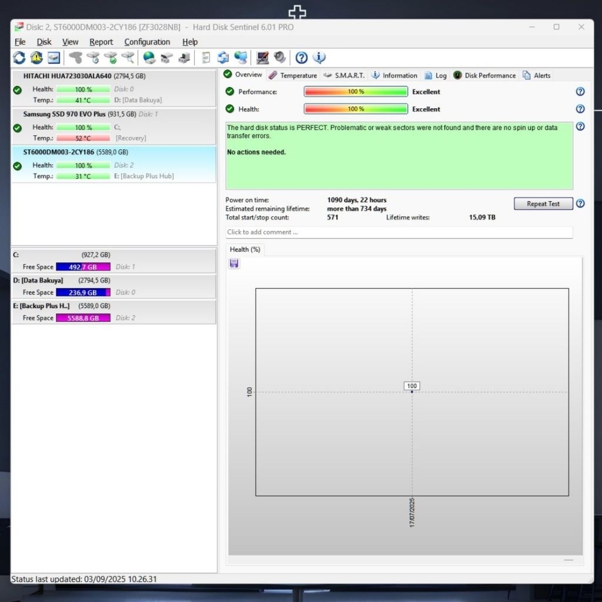Switch to the Log tab
602x602 pixels.
coord(436,75)
